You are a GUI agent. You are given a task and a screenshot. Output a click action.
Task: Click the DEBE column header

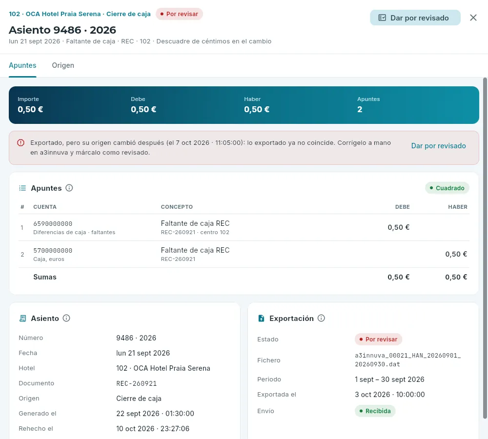pos(402,207)
